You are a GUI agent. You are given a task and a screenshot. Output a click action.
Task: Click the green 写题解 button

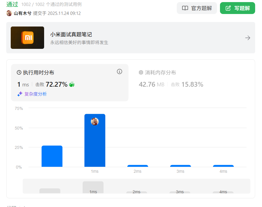point(237,8)
